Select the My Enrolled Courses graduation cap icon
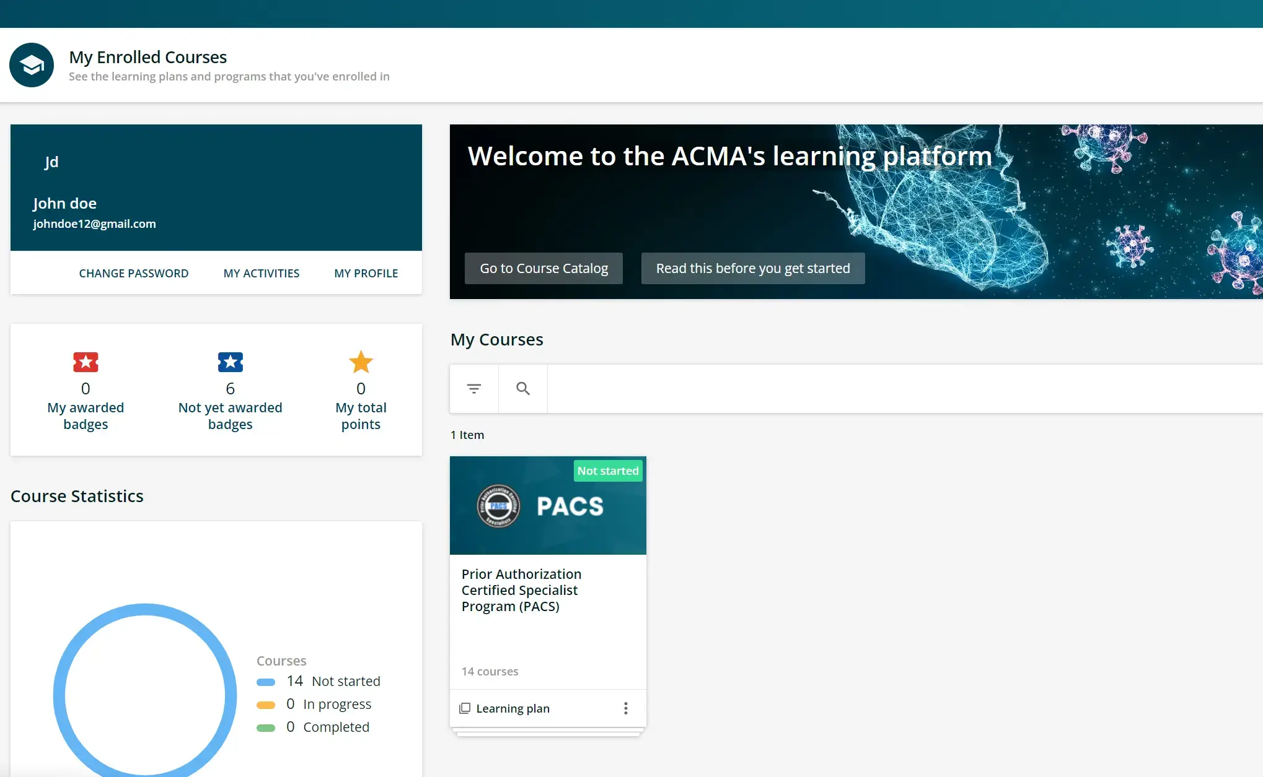The width and height of the screenshot is (1263, 777). click(x=31, y=64)
